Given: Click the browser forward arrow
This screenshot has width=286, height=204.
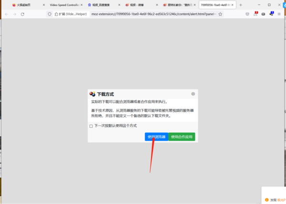Looking at the screenshot, I should tap(15, 14).
